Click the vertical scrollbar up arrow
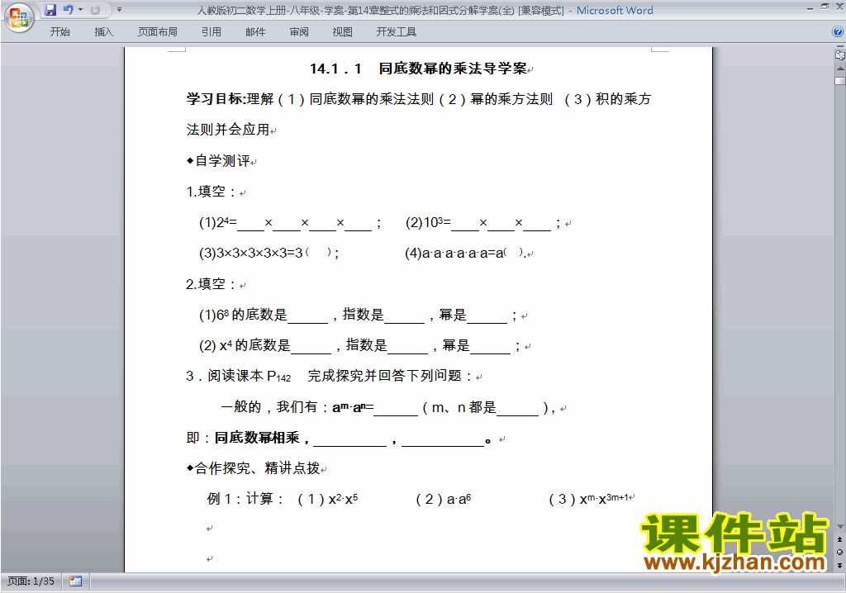The image size is (846, 593). point(840,69)
